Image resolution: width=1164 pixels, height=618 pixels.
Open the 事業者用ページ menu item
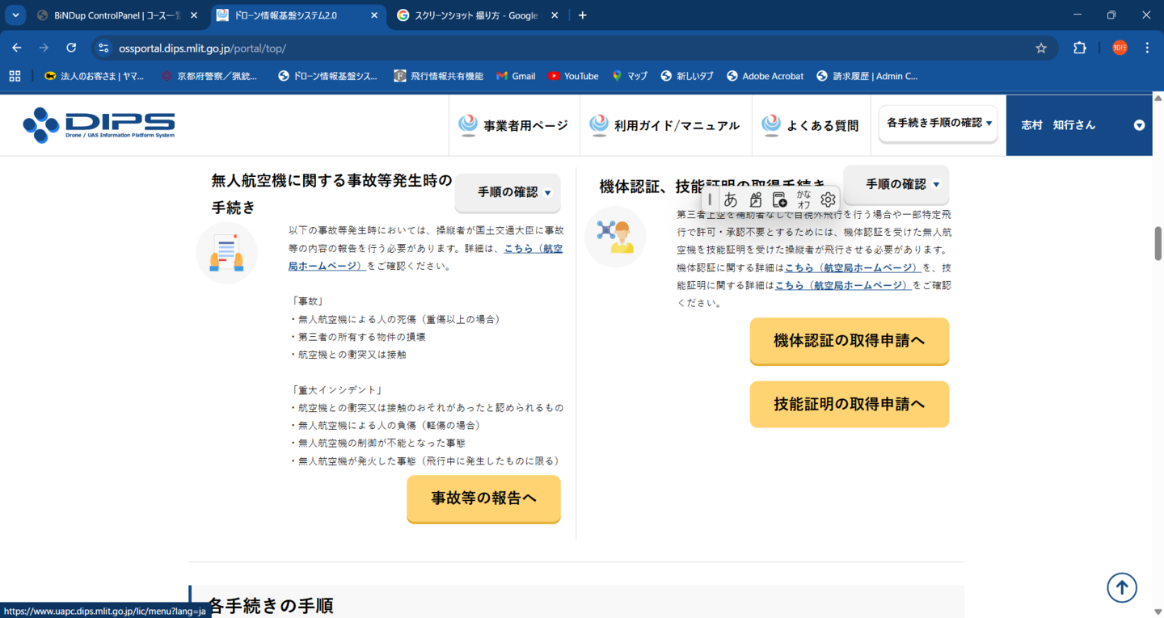(x=514, y=125)
